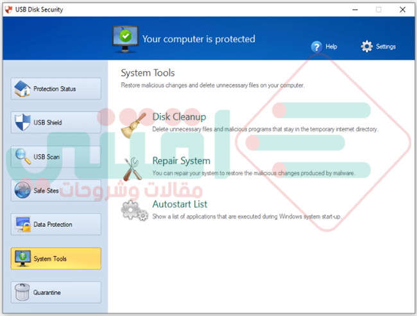This screenshot has height=316, width=417.
Task: Click the Safe Sites globe icon
Action: [x=22, y=190]
